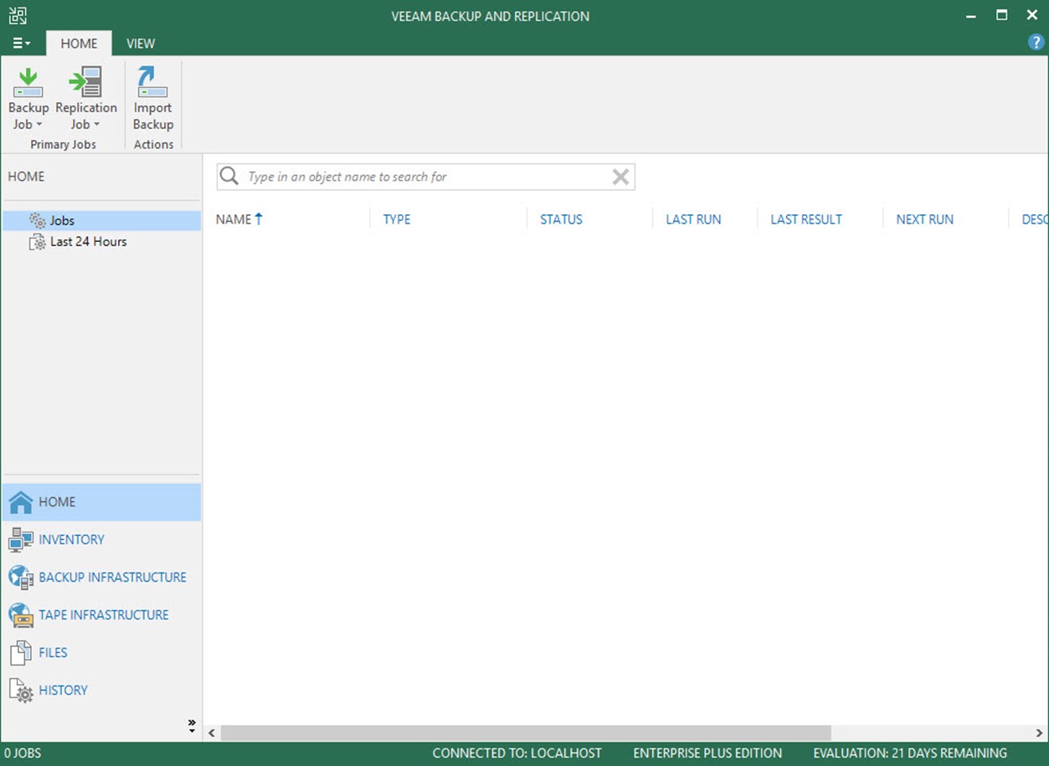Image resolution: width=1049 pixels, height=766 pixels.
Task: Switch to the View ribbon tab
Action: [x=141, y=44]
